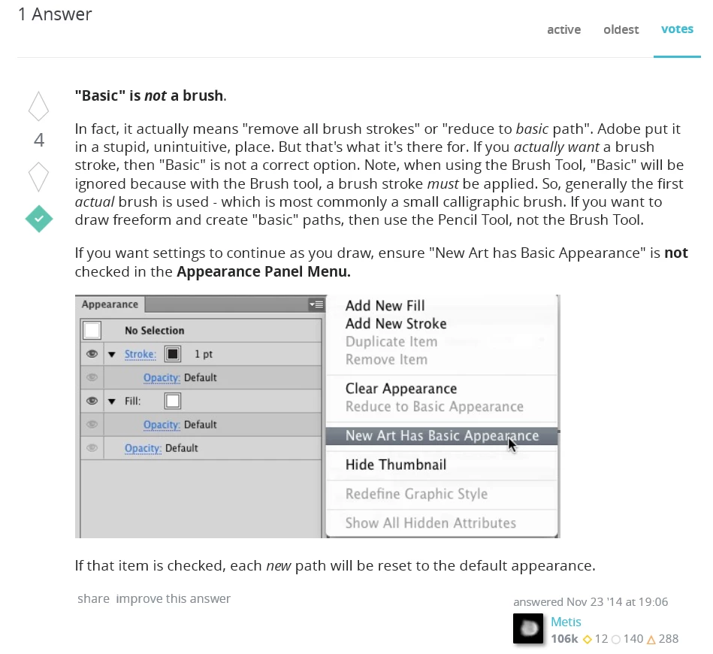Image resolution: width=713 pixels, height=654 pixels.
Task: Select the Appearance panel tab
Action: point(110,304)
